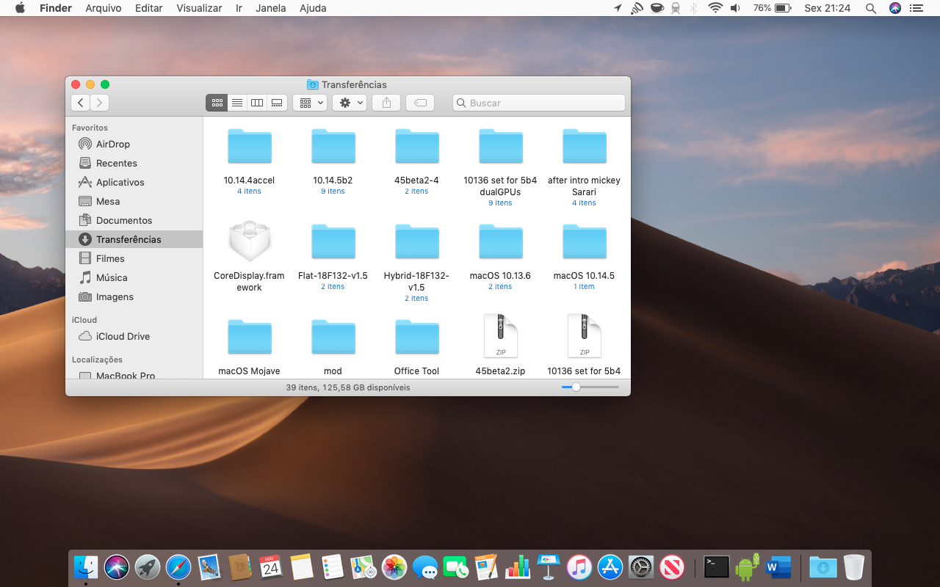The width and height of the screenshot is (940, 587).
Task: Switch to icon view
Action: point(217,103)
